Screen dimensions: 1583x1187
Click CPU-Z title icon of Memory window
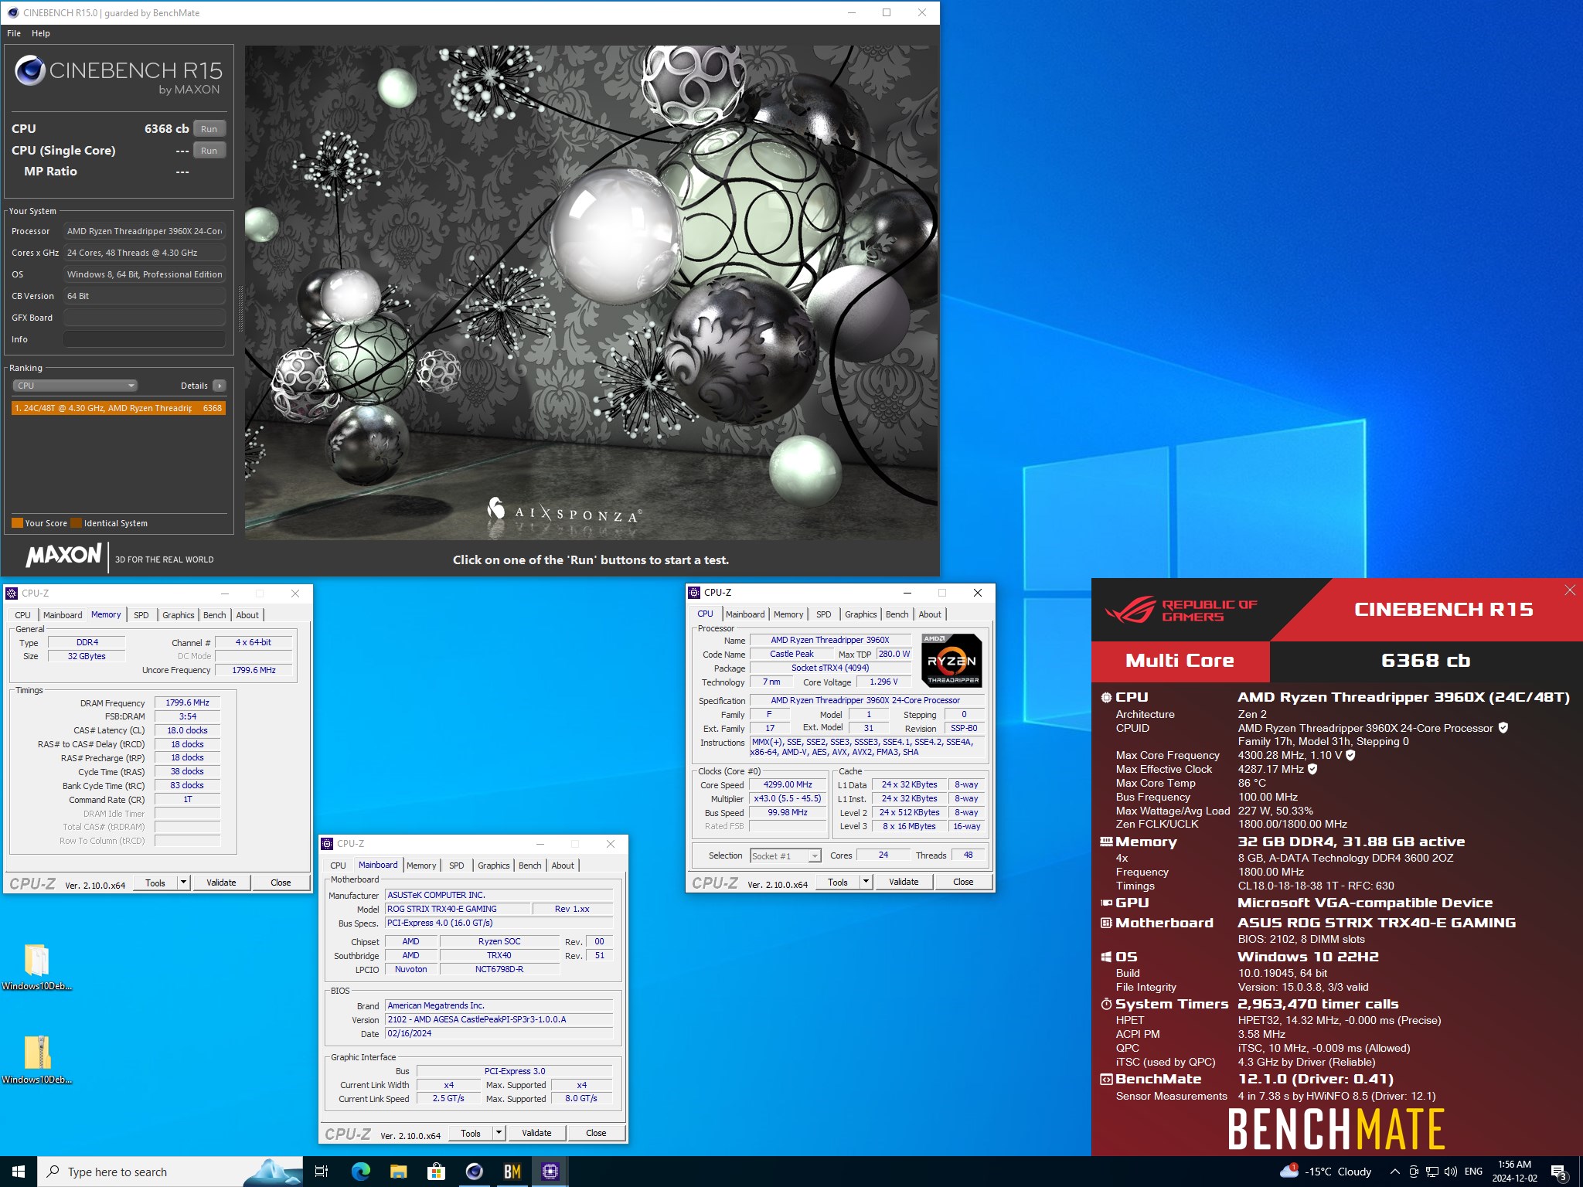[x=12, y=593]
